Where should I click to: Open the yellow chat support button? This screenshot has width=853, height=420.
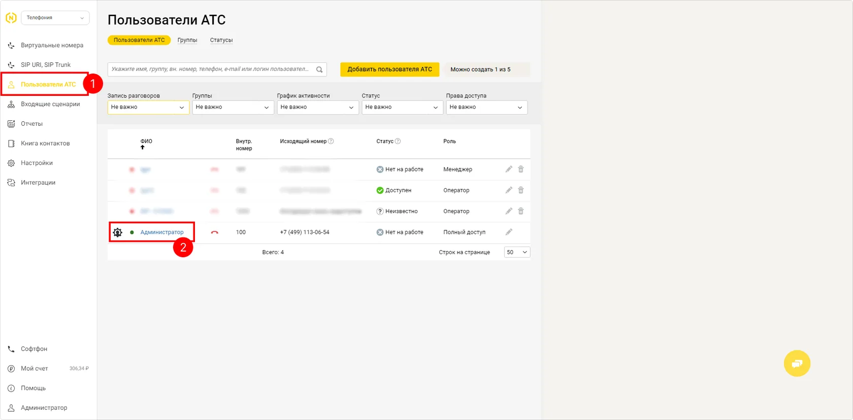[x=797, y=363]
